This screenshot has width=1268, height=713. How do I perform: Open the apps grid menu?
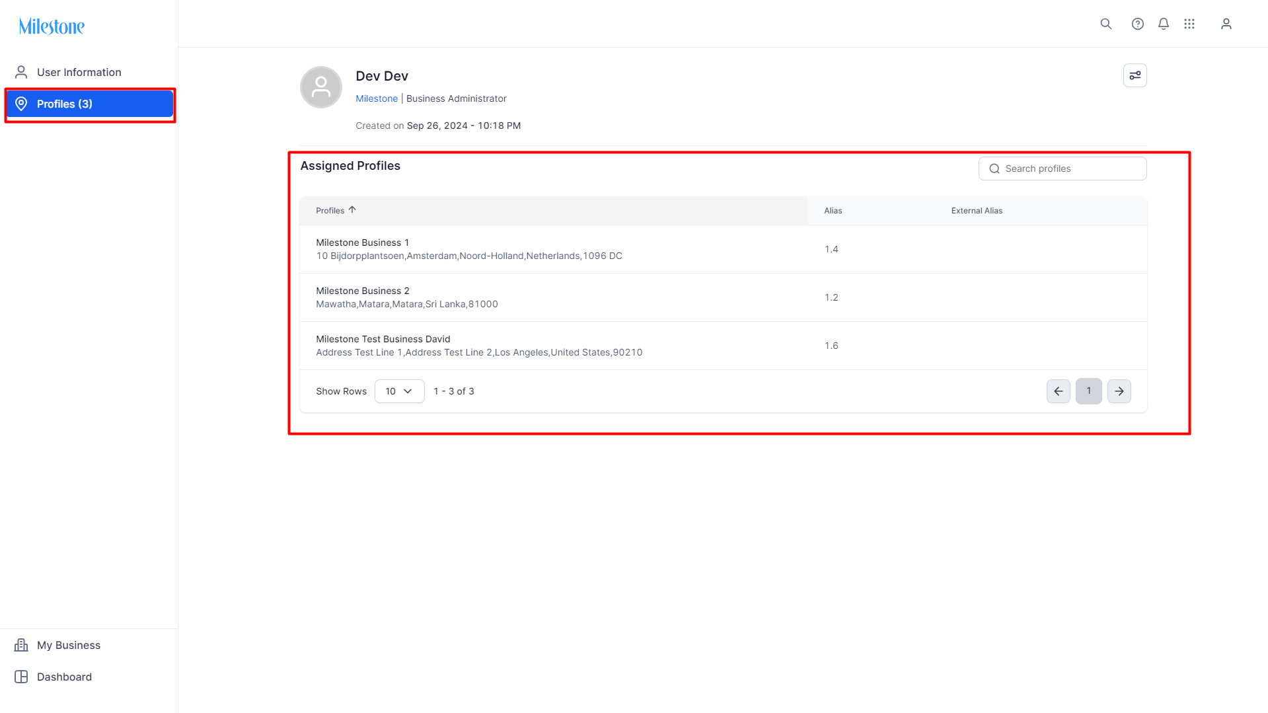1189,24
